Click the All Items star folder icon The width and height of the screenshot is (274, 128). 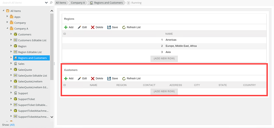(x=8, y=11)
